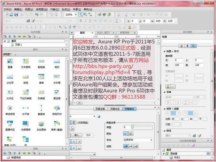Open the 100% zoom dropdown
The width and height of the screenshot is (216, 162).
pyautogui.click(x=76, y=15)
